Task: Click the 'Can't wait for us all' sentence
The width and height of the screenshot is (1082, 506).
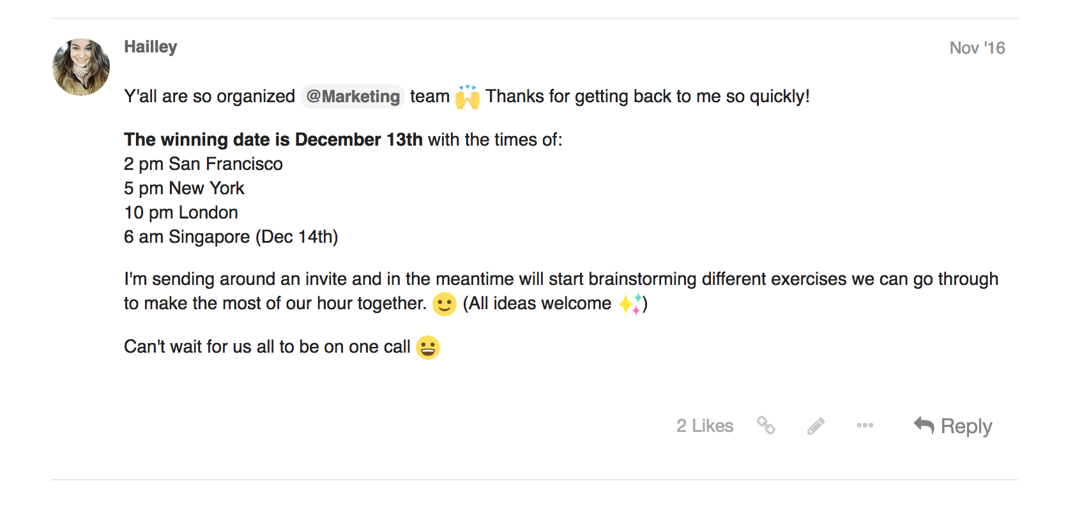Action: [267, 347]
